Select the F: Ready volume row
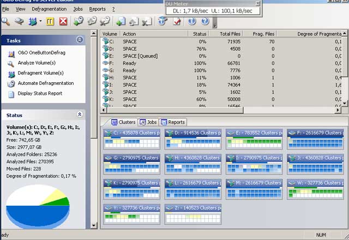 pyautogui.click(x=221, y=63)
